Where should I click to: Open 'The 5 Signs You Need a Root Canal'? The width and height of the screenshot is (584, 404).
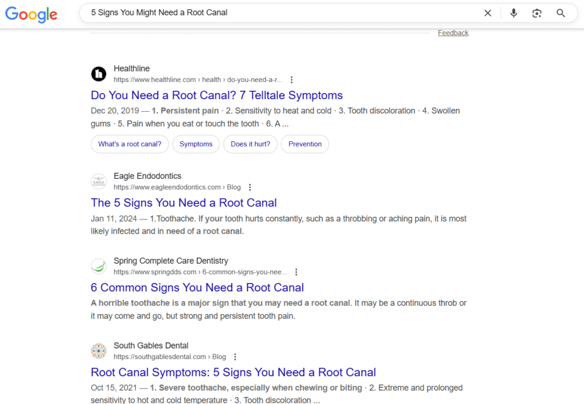pyautogui.click(x=184, y=203)
